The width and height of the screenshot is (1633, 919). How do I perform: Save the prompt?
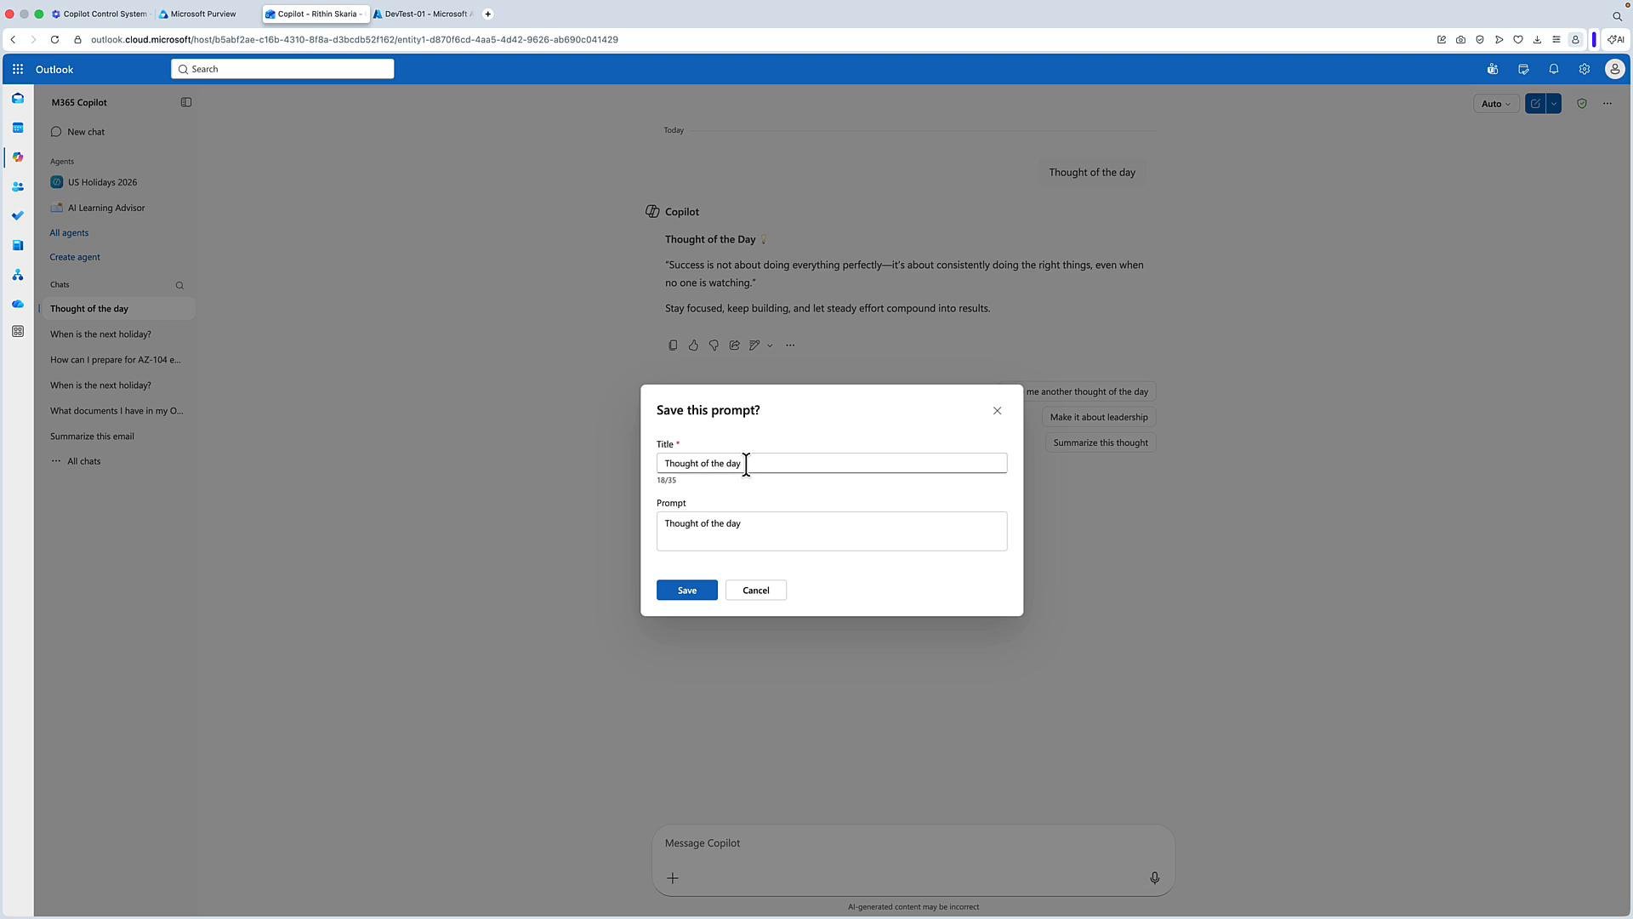(687, 591)
